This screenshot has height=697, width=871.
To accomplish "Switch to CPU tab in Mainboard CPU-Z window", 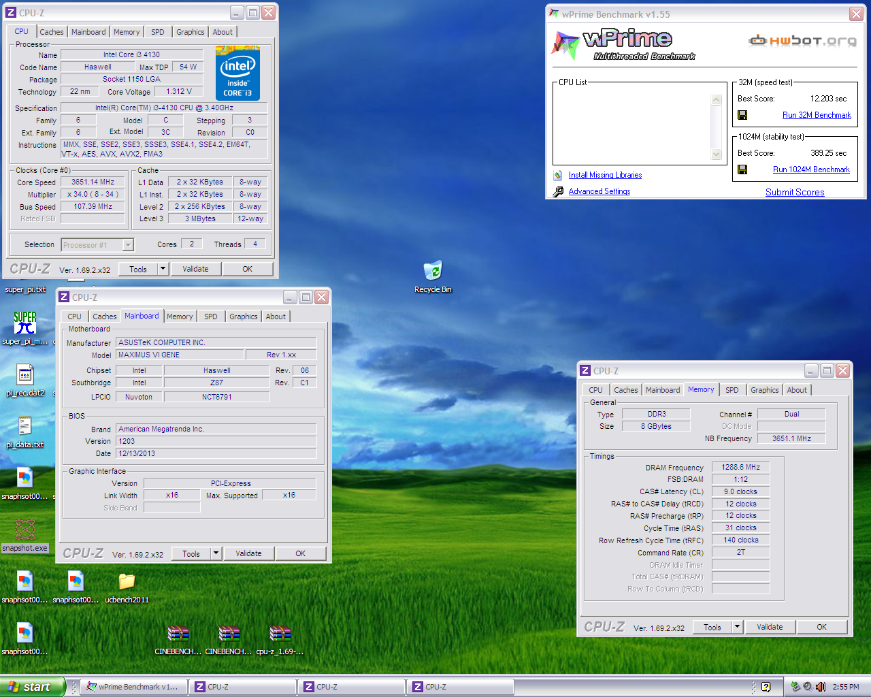I will [75, 317].
